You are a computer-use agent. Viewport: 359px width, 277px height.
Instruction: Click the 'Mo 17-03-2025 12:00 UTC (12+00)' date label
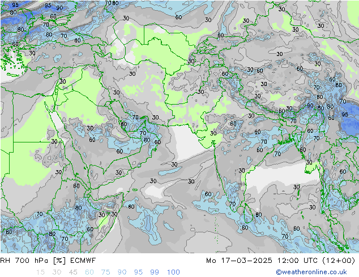(280, 261)
